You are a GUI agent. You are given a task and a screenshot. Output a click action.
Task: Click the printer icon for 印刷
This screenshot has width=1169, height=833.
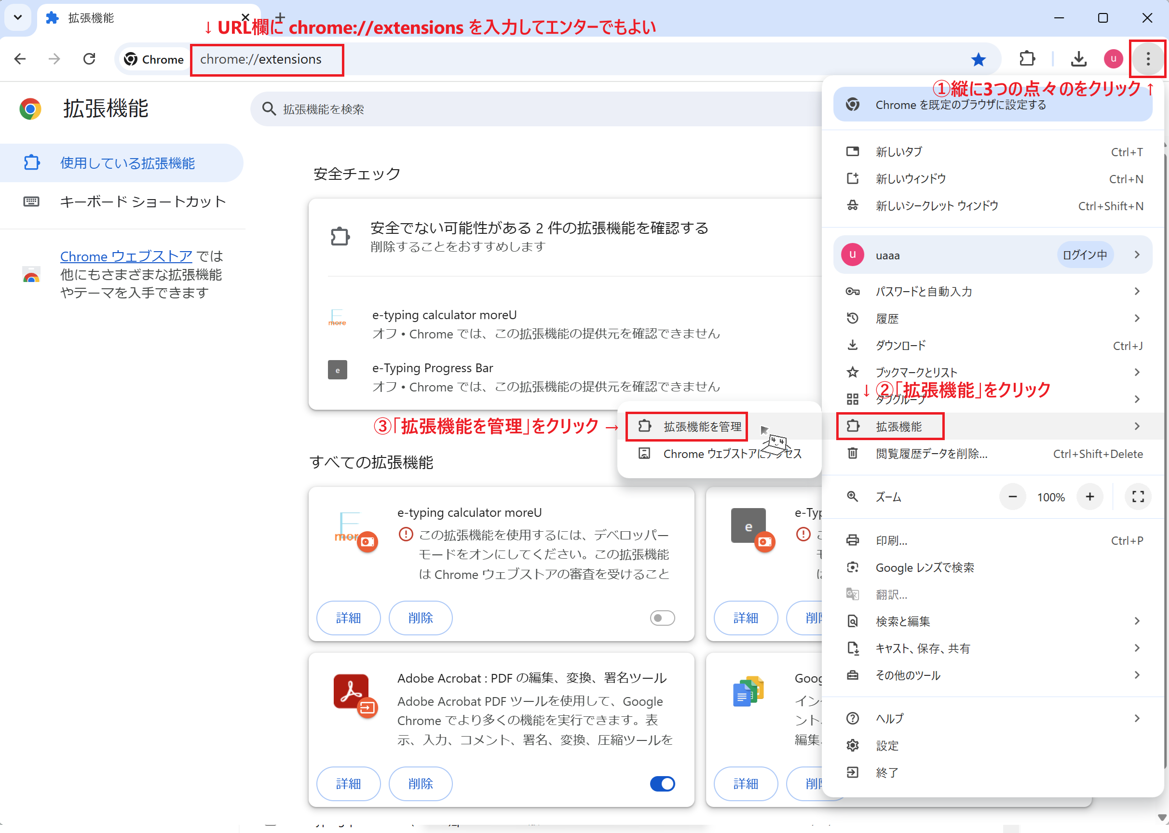pyautogui.click(x=852, y=540)
